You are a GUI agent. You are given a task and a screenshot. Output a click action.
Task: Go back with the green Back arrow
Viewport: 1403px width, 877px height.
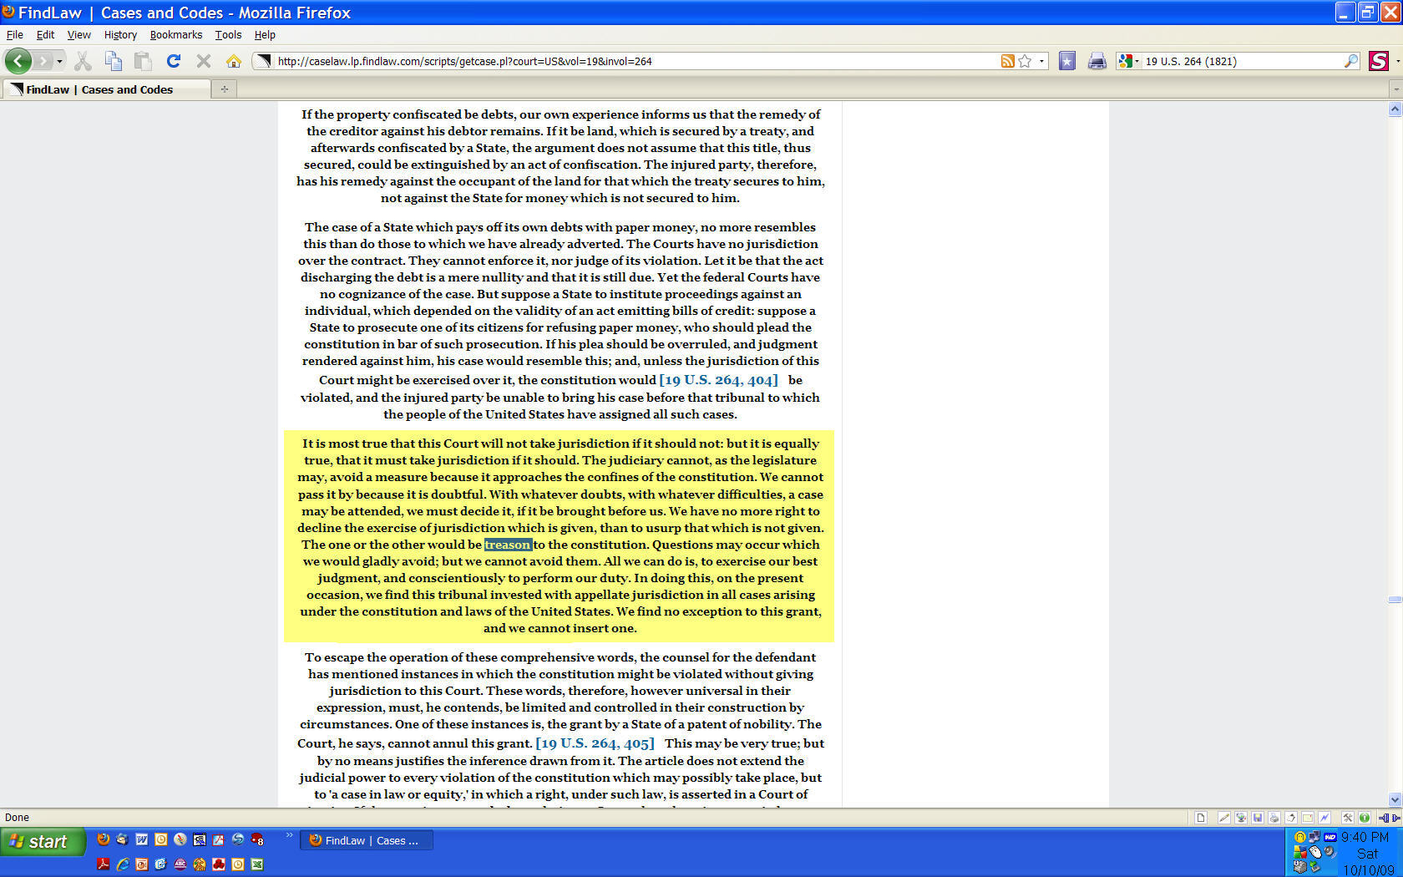pos(18,61)
